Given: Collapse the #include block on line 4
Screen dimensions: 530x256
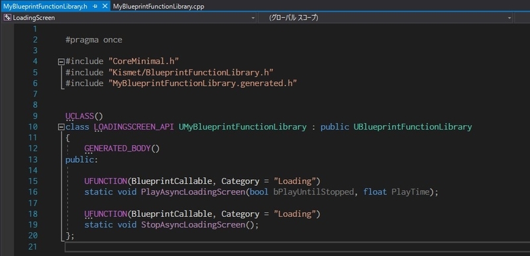Looking at the screenshot, I should point(61,62).
